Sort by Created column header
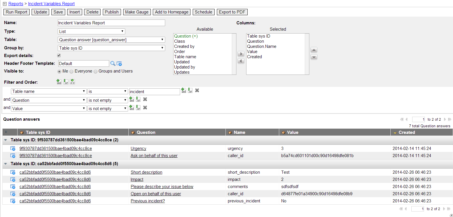 407,132
